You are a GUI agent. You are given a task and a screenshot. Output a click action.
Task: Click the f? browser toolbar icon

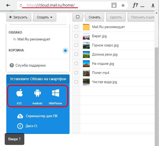(135, 5)
